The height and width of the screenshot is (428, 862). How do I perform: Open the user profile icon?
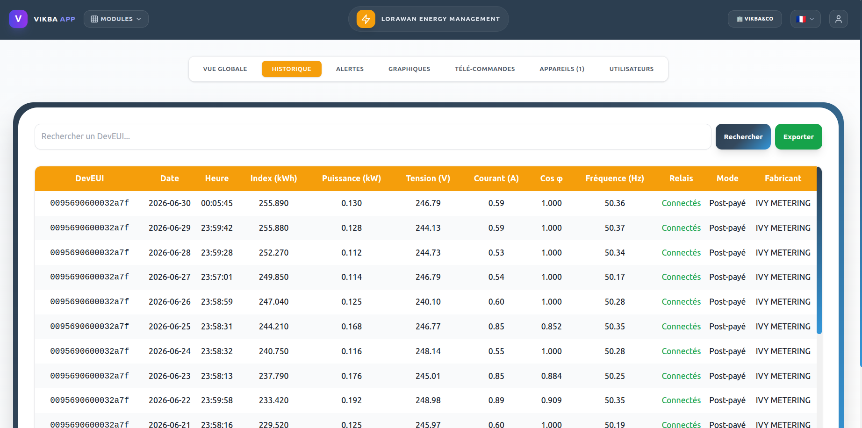pos(839,19)
